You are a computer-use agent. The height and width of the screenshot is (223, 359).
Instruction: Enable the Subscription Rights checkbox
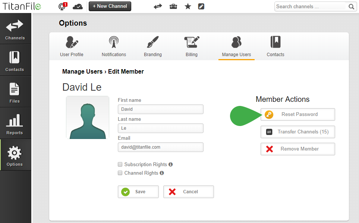point(120,164)
